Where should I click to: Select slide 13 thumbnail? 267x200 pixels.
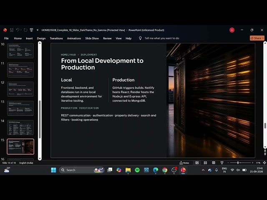(x=20, y=108)
